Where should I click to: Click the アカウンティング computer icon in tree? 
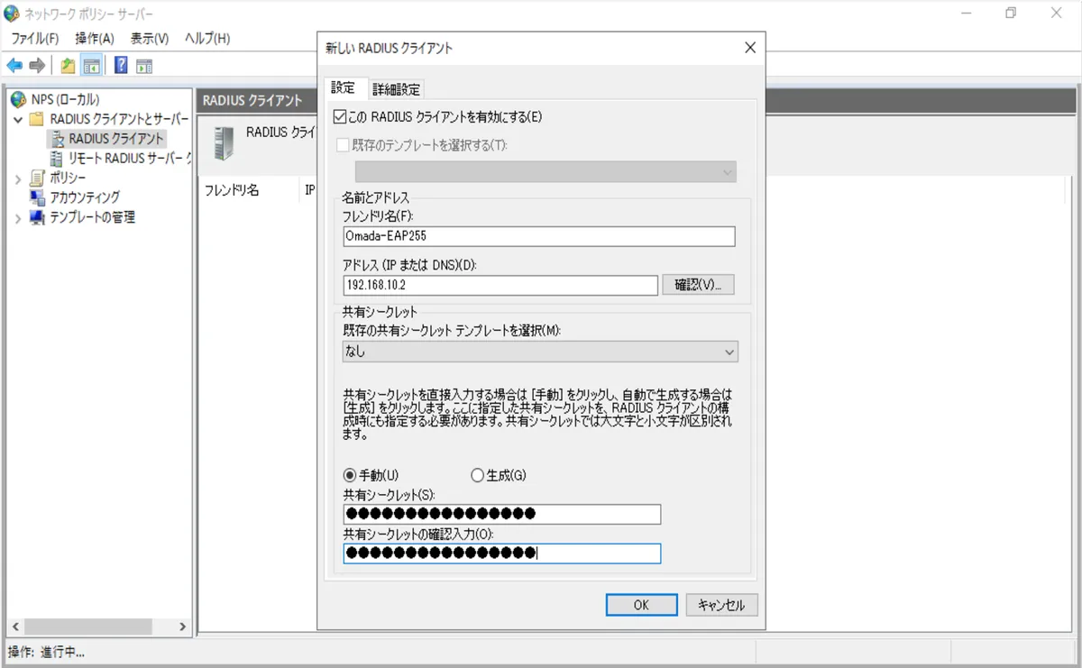(37, 197)
